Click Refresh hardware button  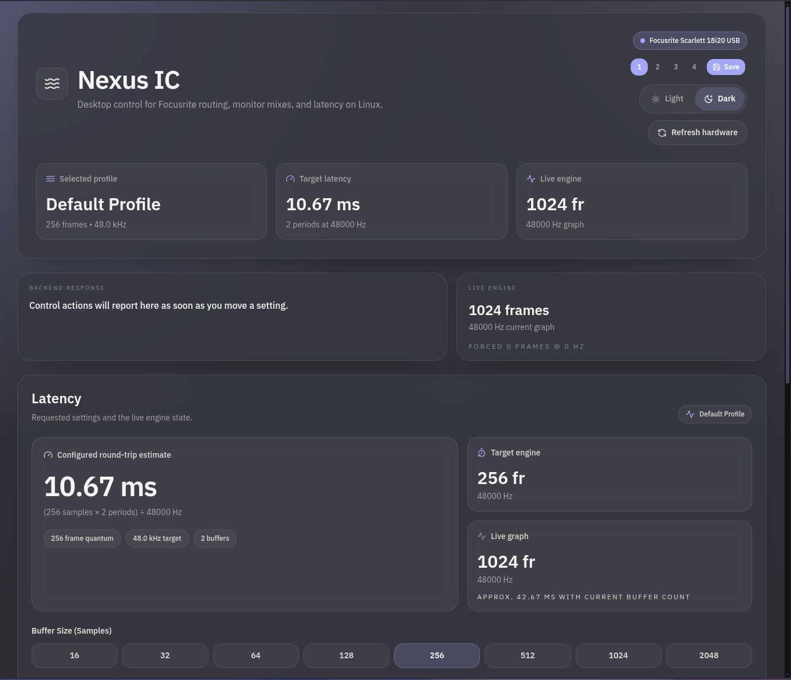click(x=698, y=133)
